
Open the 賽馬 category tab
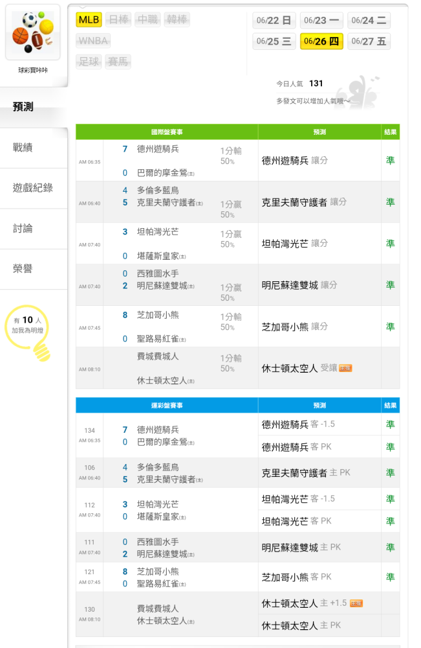coord(118,62)
